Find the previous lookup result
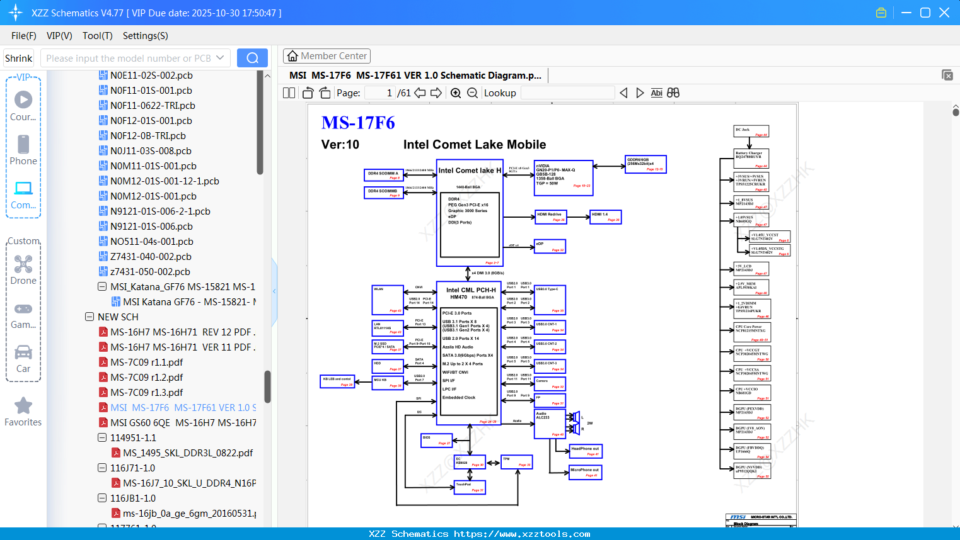The width and height of the screenshot is (960, 540). (623, 93)
